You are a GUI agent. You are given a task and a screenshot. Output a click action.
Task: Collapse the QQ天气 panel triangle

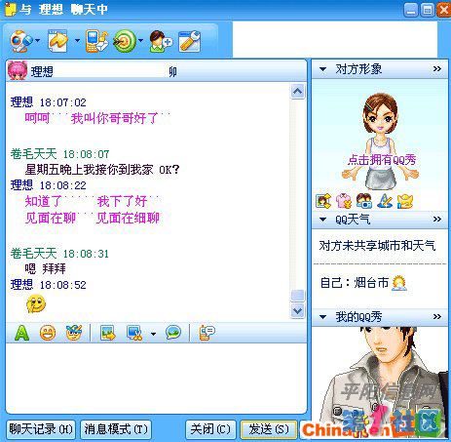[322, 220]
